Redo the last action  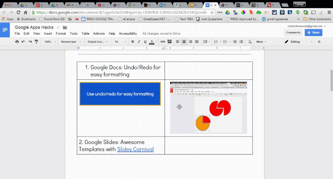[30, 42]
